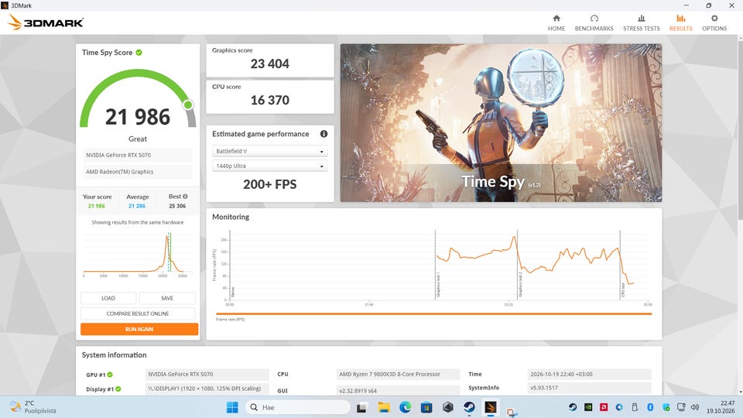Click the Time Spy benchmark image
This screenshot has height=418, width=743.
pos(501,123)
